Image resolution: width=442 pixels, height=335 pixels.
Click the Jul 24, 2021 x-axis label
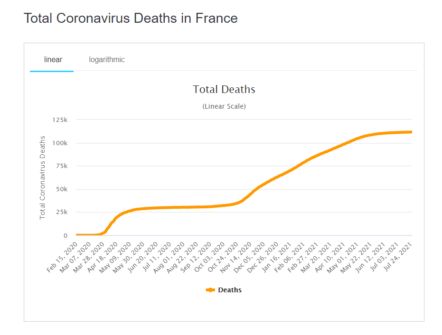coord(398,258)
